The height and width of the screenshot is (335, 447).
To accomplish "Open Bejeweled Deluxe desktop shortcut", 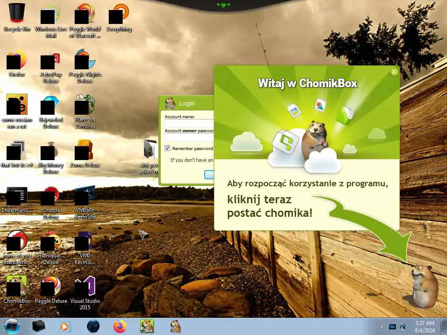I will click(51, 112).
